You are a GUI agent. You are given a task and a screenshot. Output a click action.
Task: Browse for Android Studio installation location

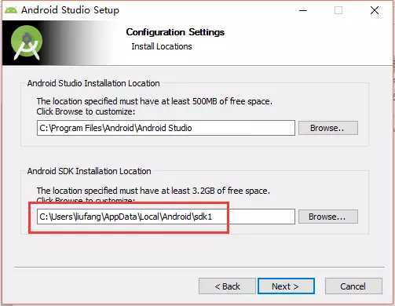328,128
